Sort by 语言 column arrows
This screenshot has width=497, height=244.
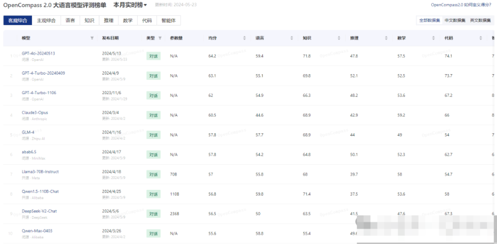point(291,38)
